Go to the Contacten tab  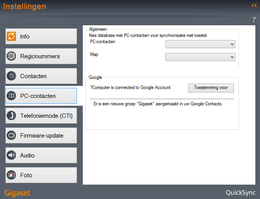(x=41, y=76)
